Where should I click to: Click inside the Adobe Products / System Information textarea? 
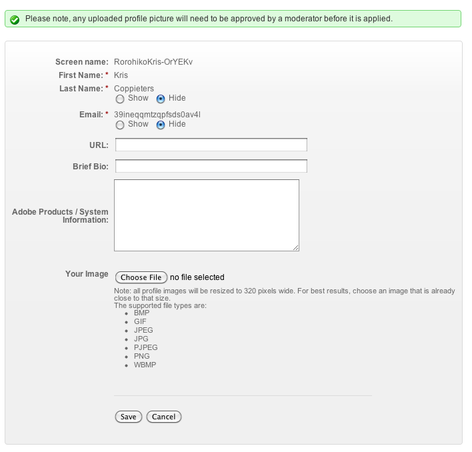(x=207, y=215)
